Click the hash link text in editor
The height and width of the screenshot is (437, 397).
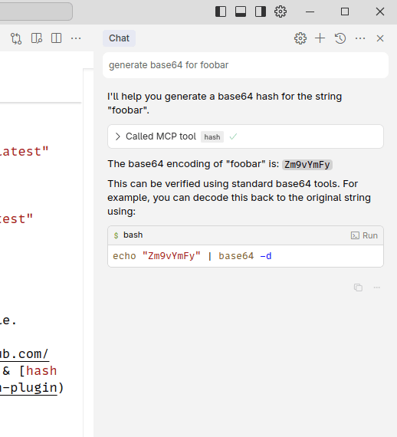[x=41, y=371]
